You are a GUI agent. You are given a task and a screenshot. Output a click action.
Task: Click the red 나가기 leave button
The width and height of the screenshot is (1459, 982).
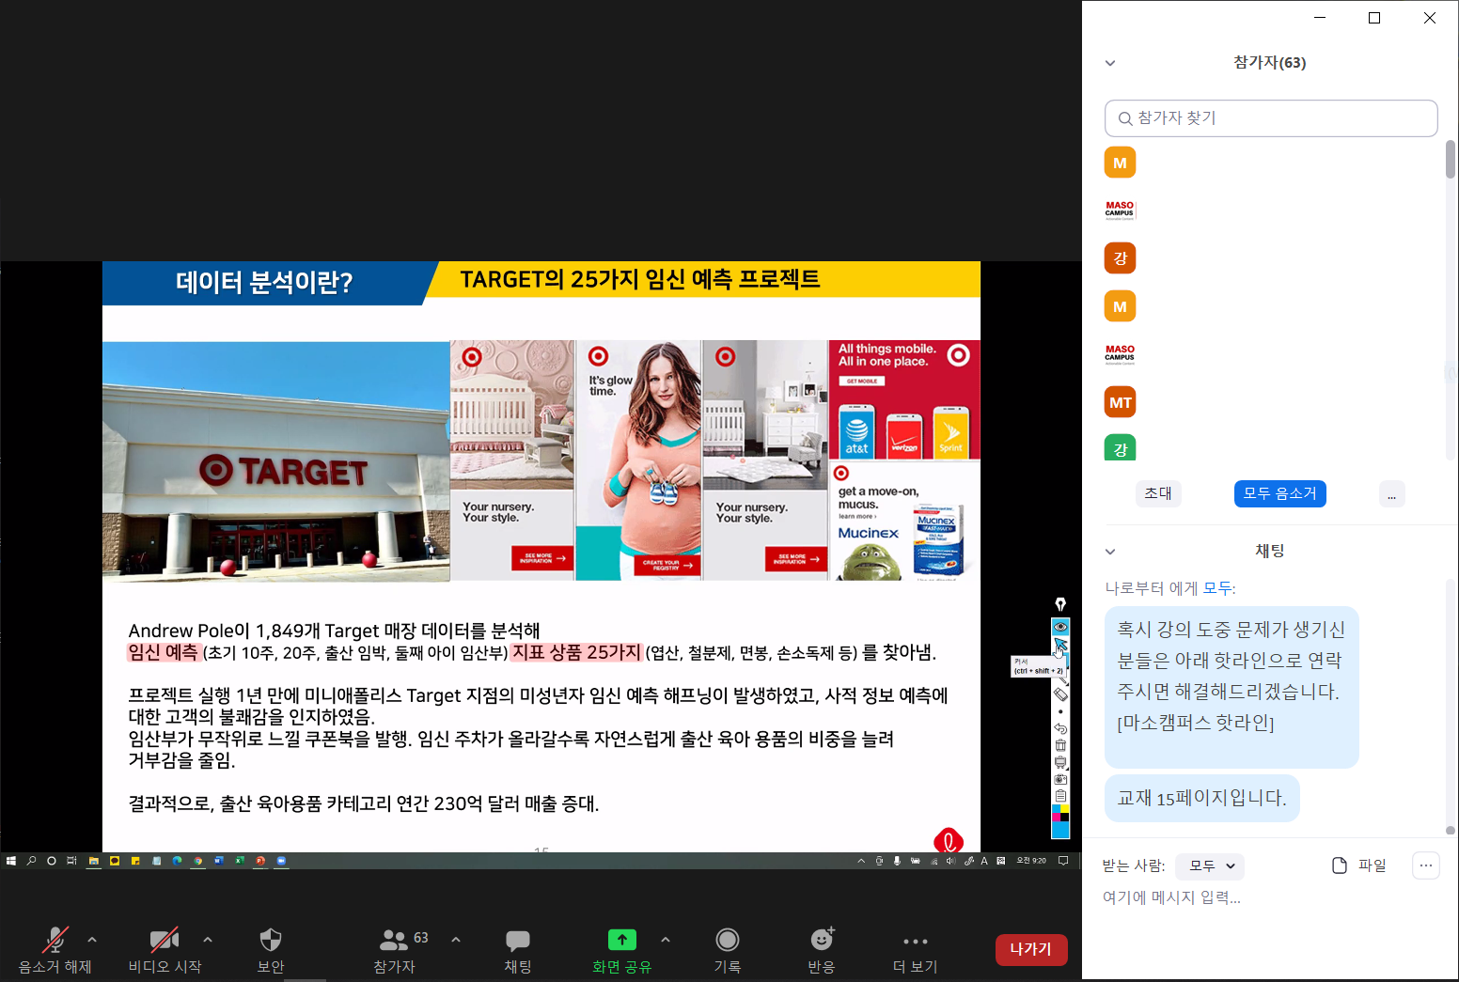click(x=1030, y=949)
